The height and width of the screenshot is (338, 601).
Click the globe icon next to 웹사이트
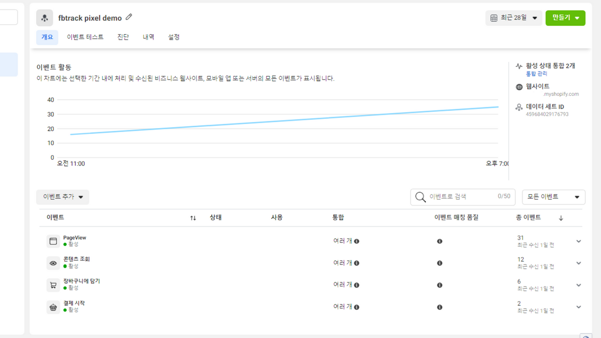519,87
